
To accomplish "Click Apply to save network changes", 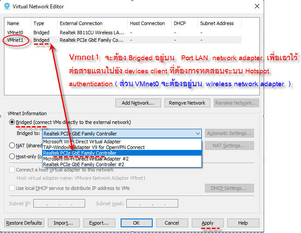I will (207, 223).
